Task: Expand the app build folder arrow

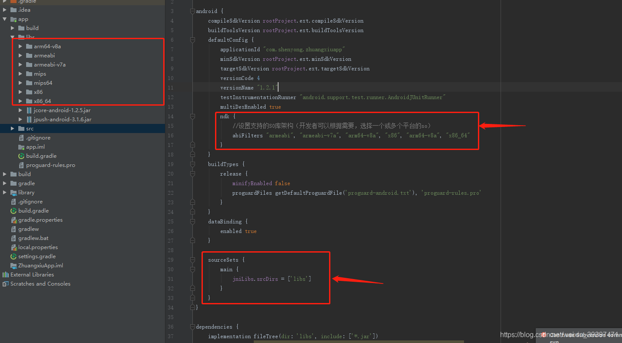Action: click(x=13, y=28)
